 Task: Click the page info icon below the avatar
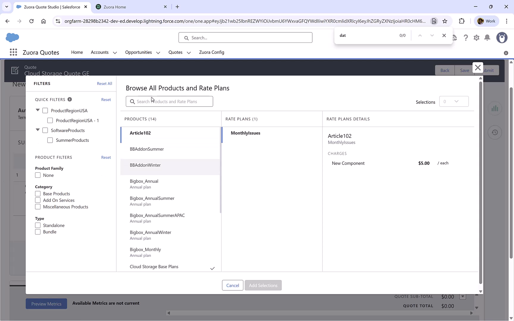click(x=505, y=53)
